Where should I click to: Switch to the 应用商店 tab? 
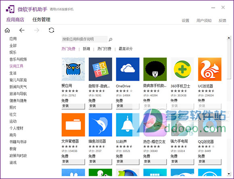point(15,19)
